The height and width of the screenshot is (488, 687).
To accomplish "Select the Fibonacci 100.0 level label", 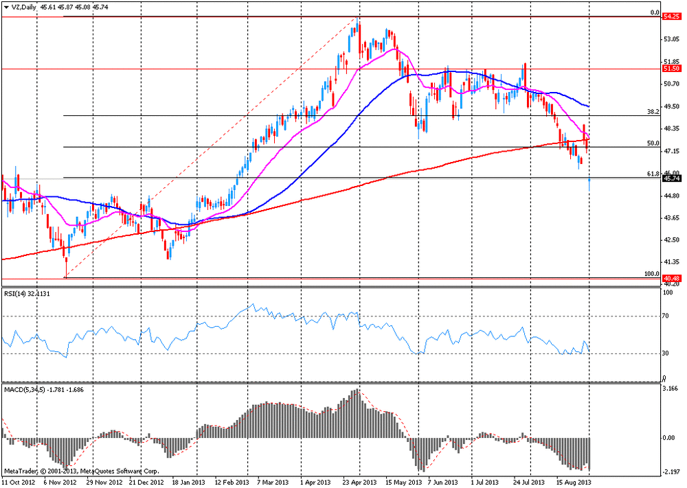I will click(652, 274).
